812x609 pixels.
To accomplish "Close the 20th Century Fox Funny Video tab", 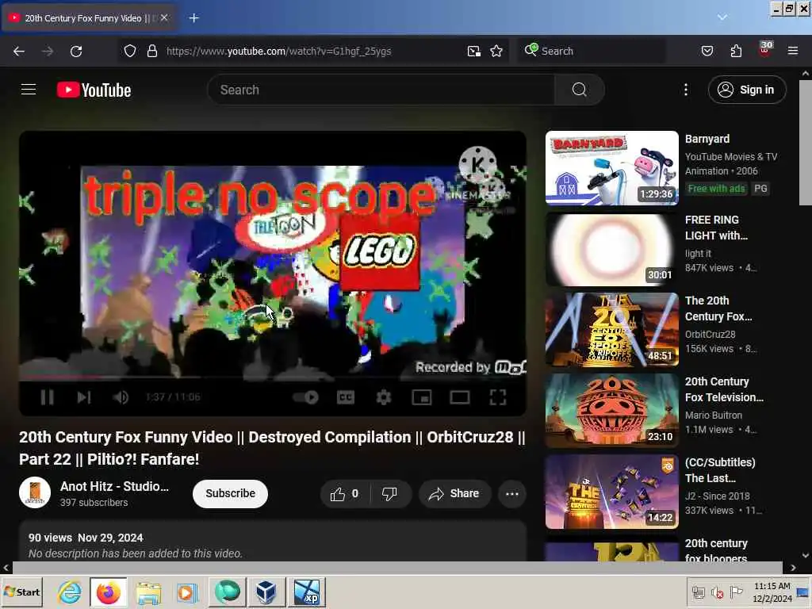I will click(164, 17).
